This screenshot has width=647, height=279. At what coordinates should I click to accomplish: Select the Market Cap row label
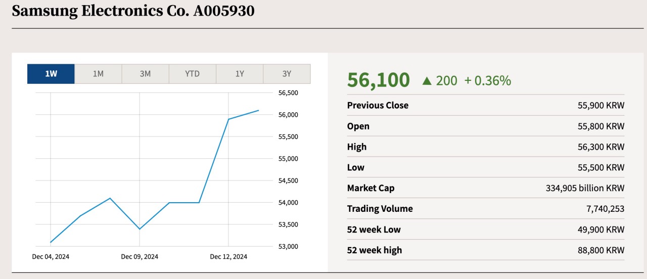coord(371,188)
